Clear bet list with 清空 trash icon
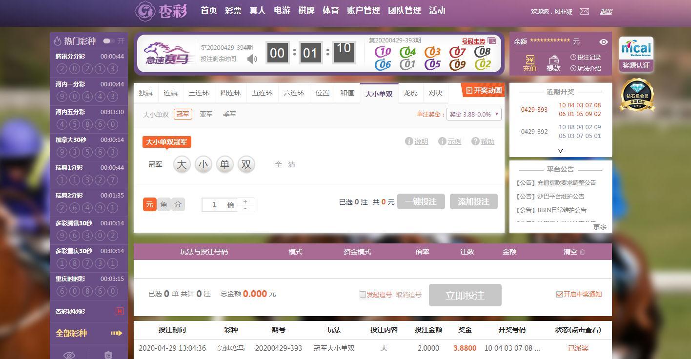This screenshot has height=359, width=691. click(x=582, y=252)
